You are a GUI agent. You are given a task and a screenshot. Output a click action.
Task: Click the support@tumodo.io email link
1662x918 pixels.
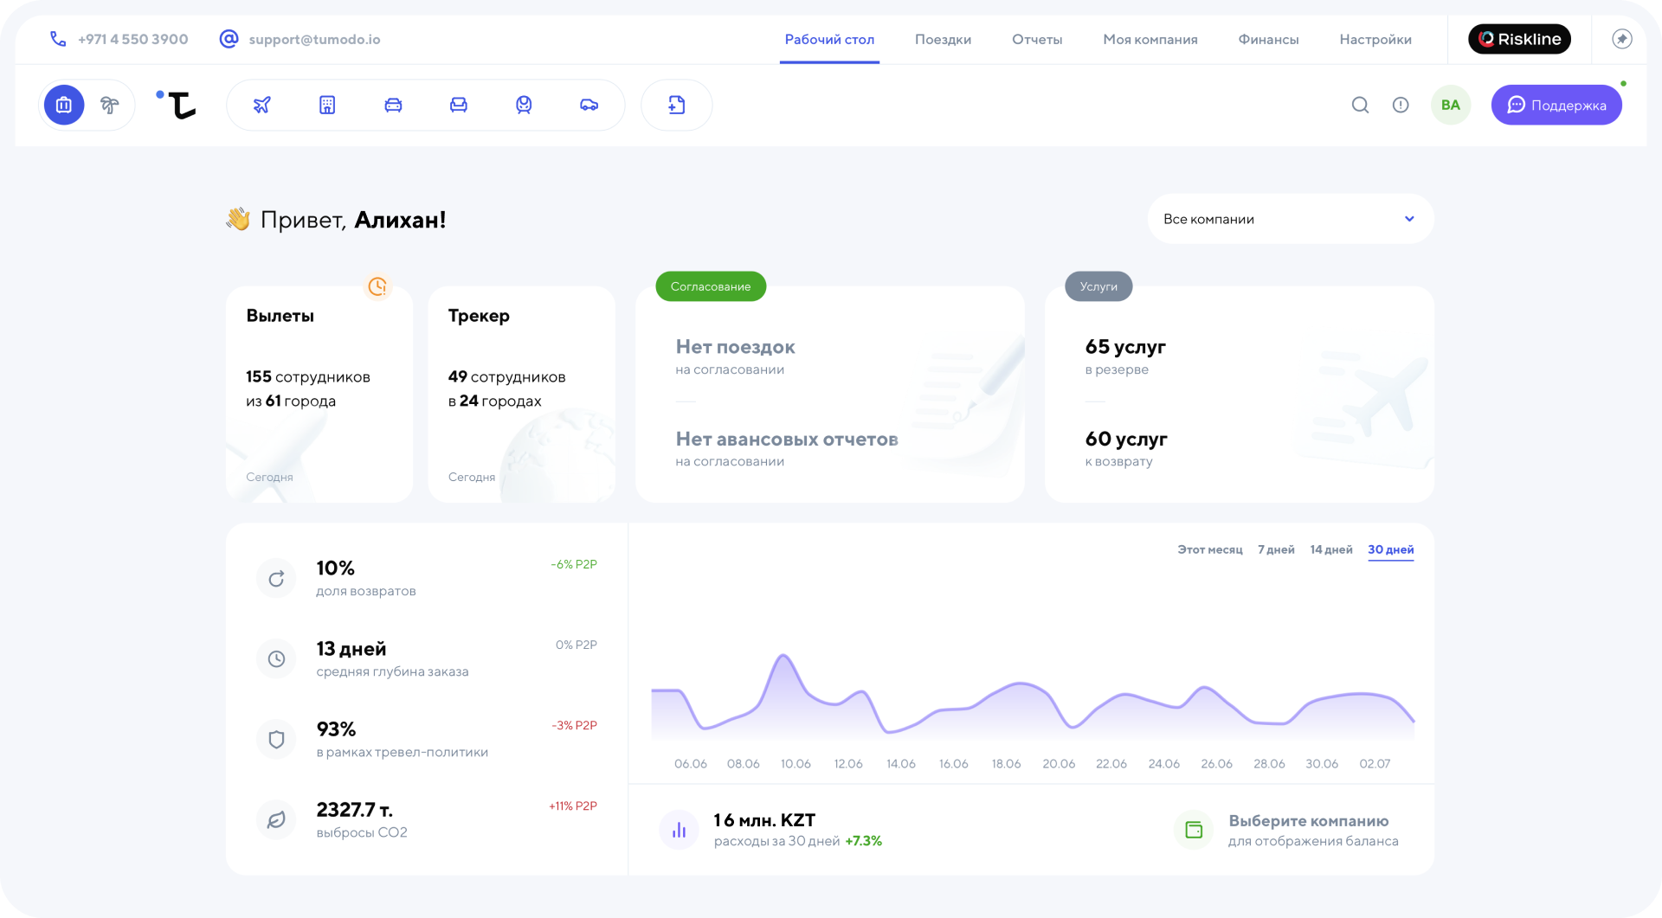(x=314, y=39)
